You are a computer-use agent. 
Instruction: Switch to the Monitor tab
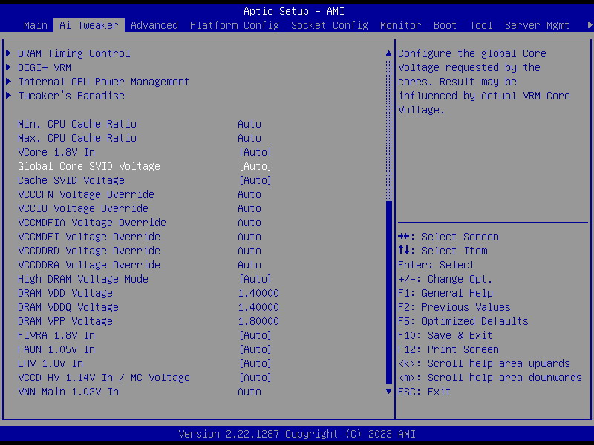(400, 25)
